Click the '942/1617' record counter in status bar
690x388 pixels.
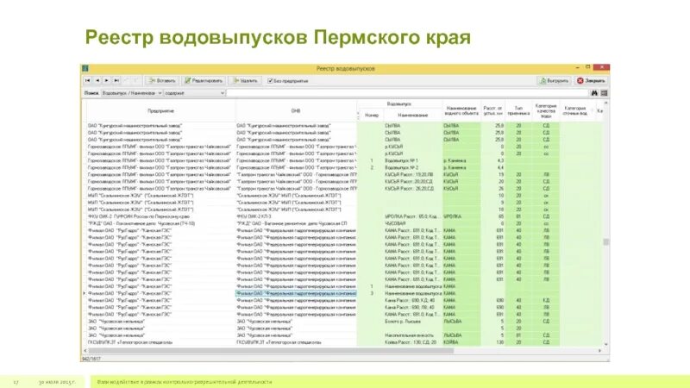[91, 359]
